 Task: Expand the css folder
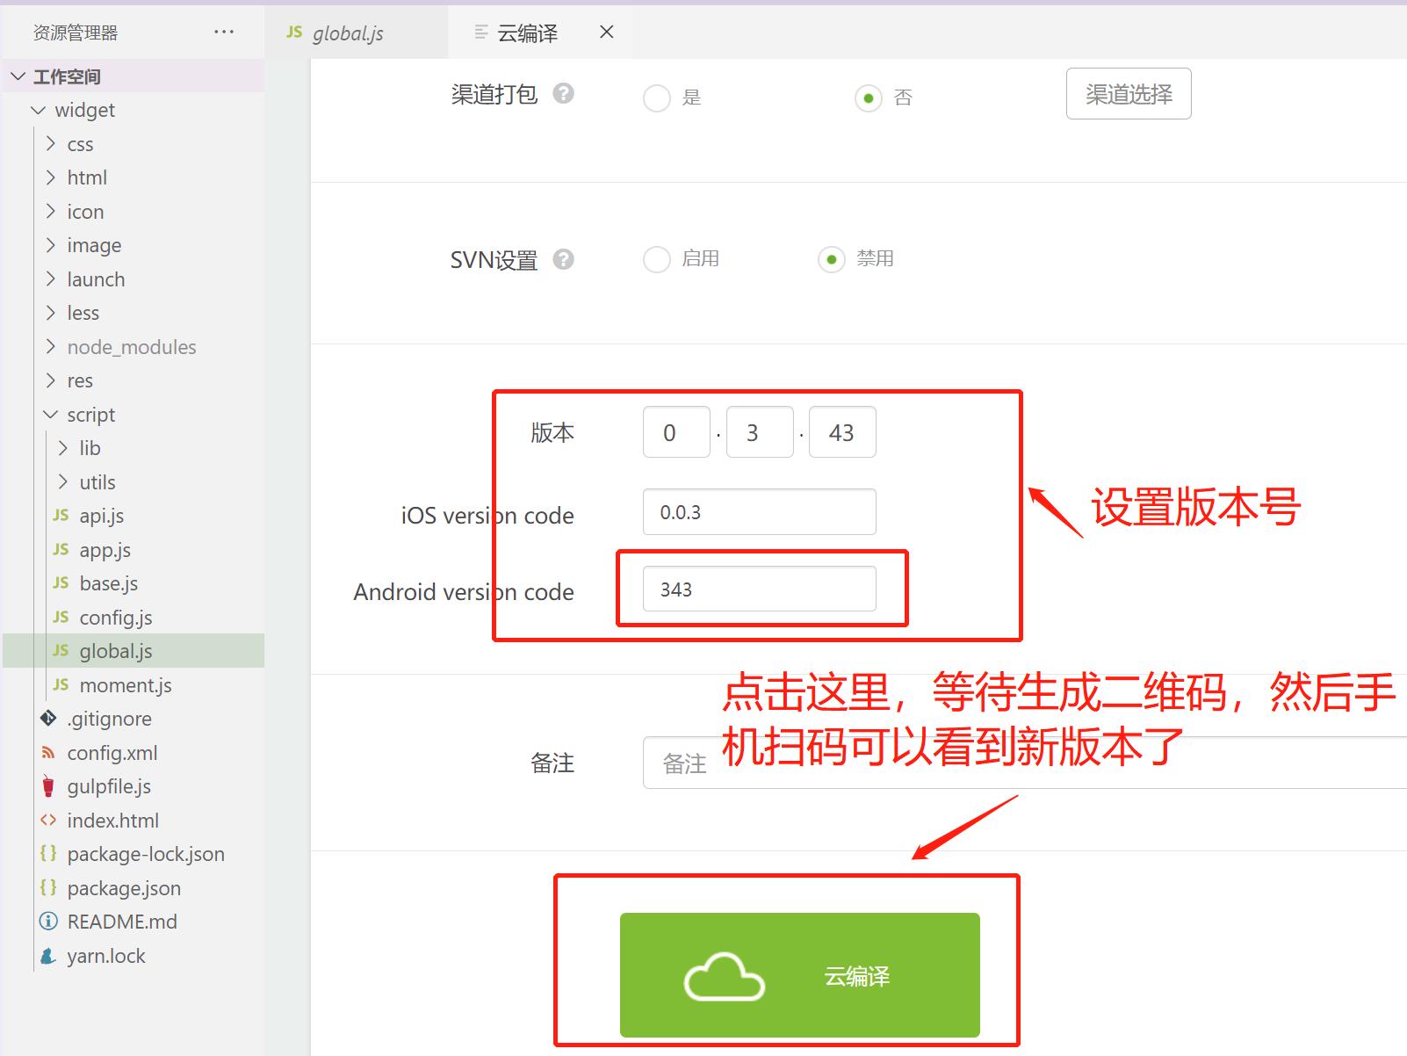[x=51, y=143]
